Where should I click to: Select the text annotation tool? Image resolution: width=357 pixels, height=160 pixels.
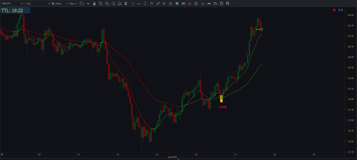point(164,4)
